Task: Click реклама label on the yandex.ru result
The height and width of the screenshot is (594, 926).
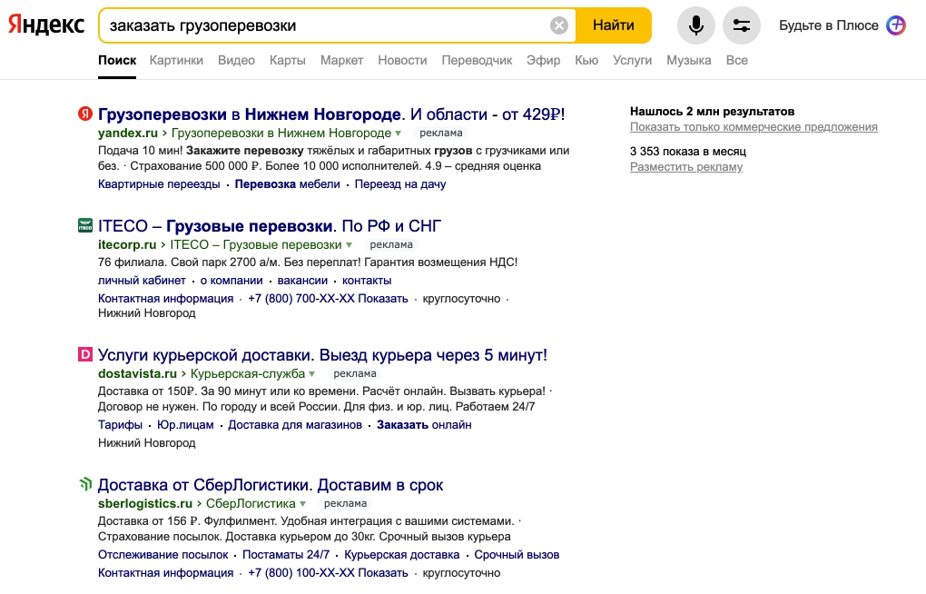Action: 440,133
